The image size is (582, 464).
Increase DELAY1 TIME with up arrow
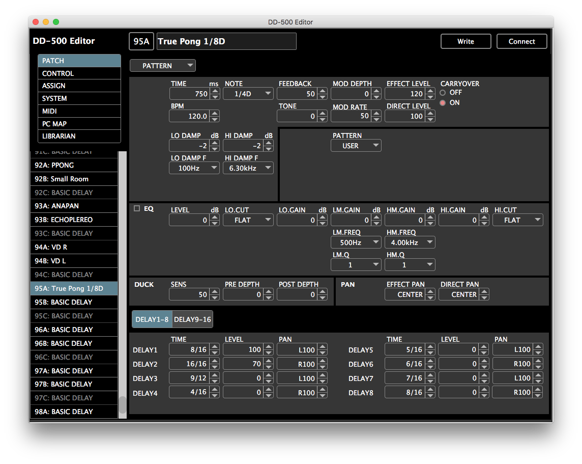pos(215,347)
